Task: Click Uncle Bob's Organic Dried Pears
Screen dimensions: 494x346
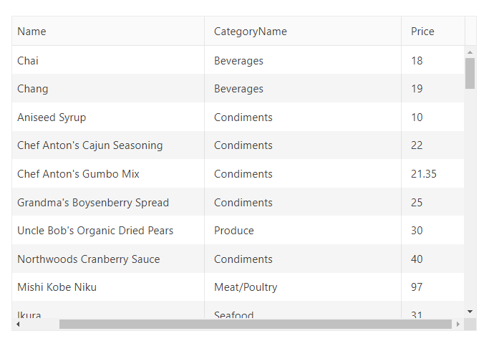Action: (95, 231)
